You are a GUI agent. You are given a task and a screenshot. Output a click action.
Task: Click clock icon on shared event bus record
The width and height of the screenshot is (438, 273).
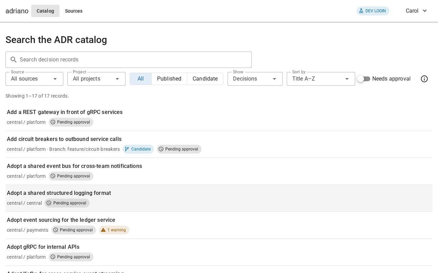click(53, 176)
